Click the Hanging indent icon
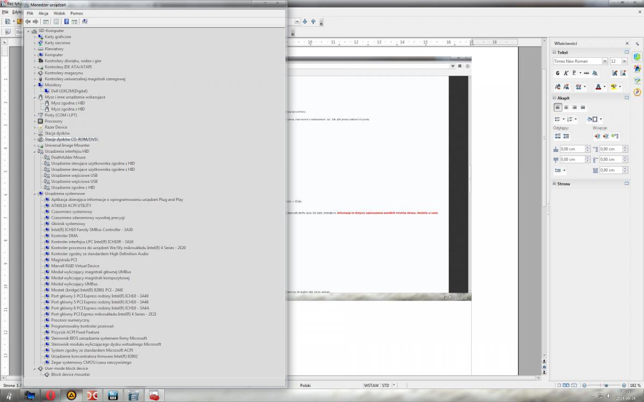The width and height of the screenshot is (644, 402). [615, 136]
